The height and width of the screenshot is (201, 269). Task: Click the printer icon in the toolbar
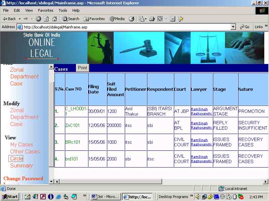pyautogui.click(x=152, y=19)
